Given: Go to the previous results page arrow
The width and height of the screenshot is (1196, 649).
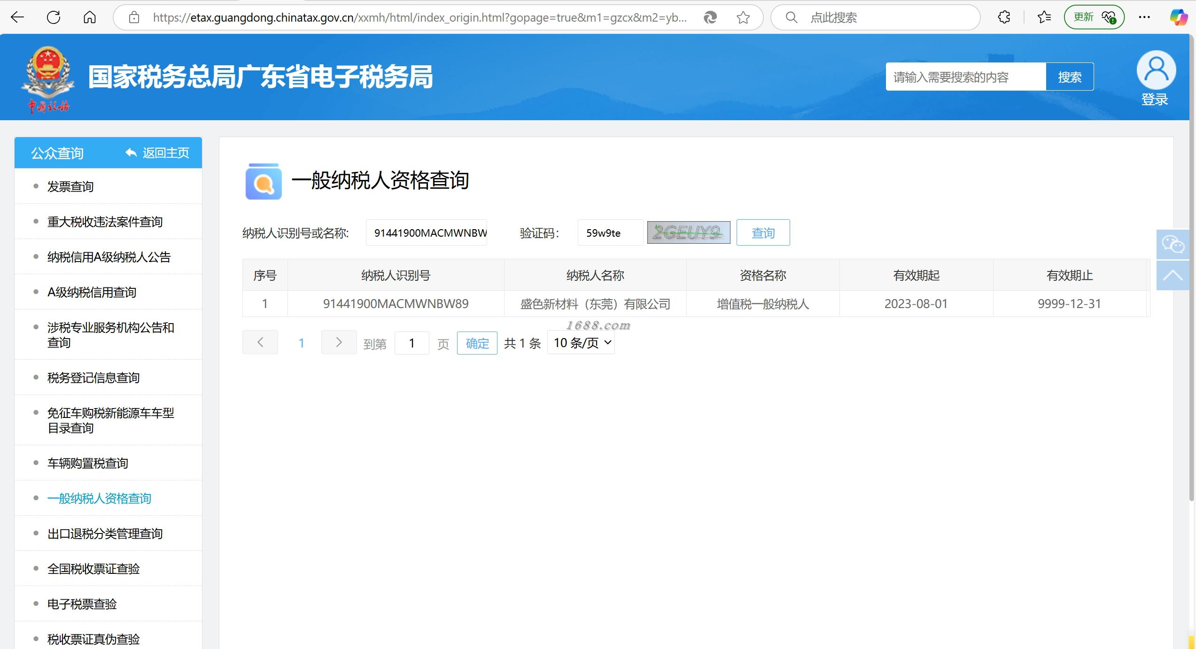Looking at the screenshot, I should 260,342.
